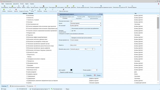Open the Печатные формы toolbar icon

tap(132, 7)
